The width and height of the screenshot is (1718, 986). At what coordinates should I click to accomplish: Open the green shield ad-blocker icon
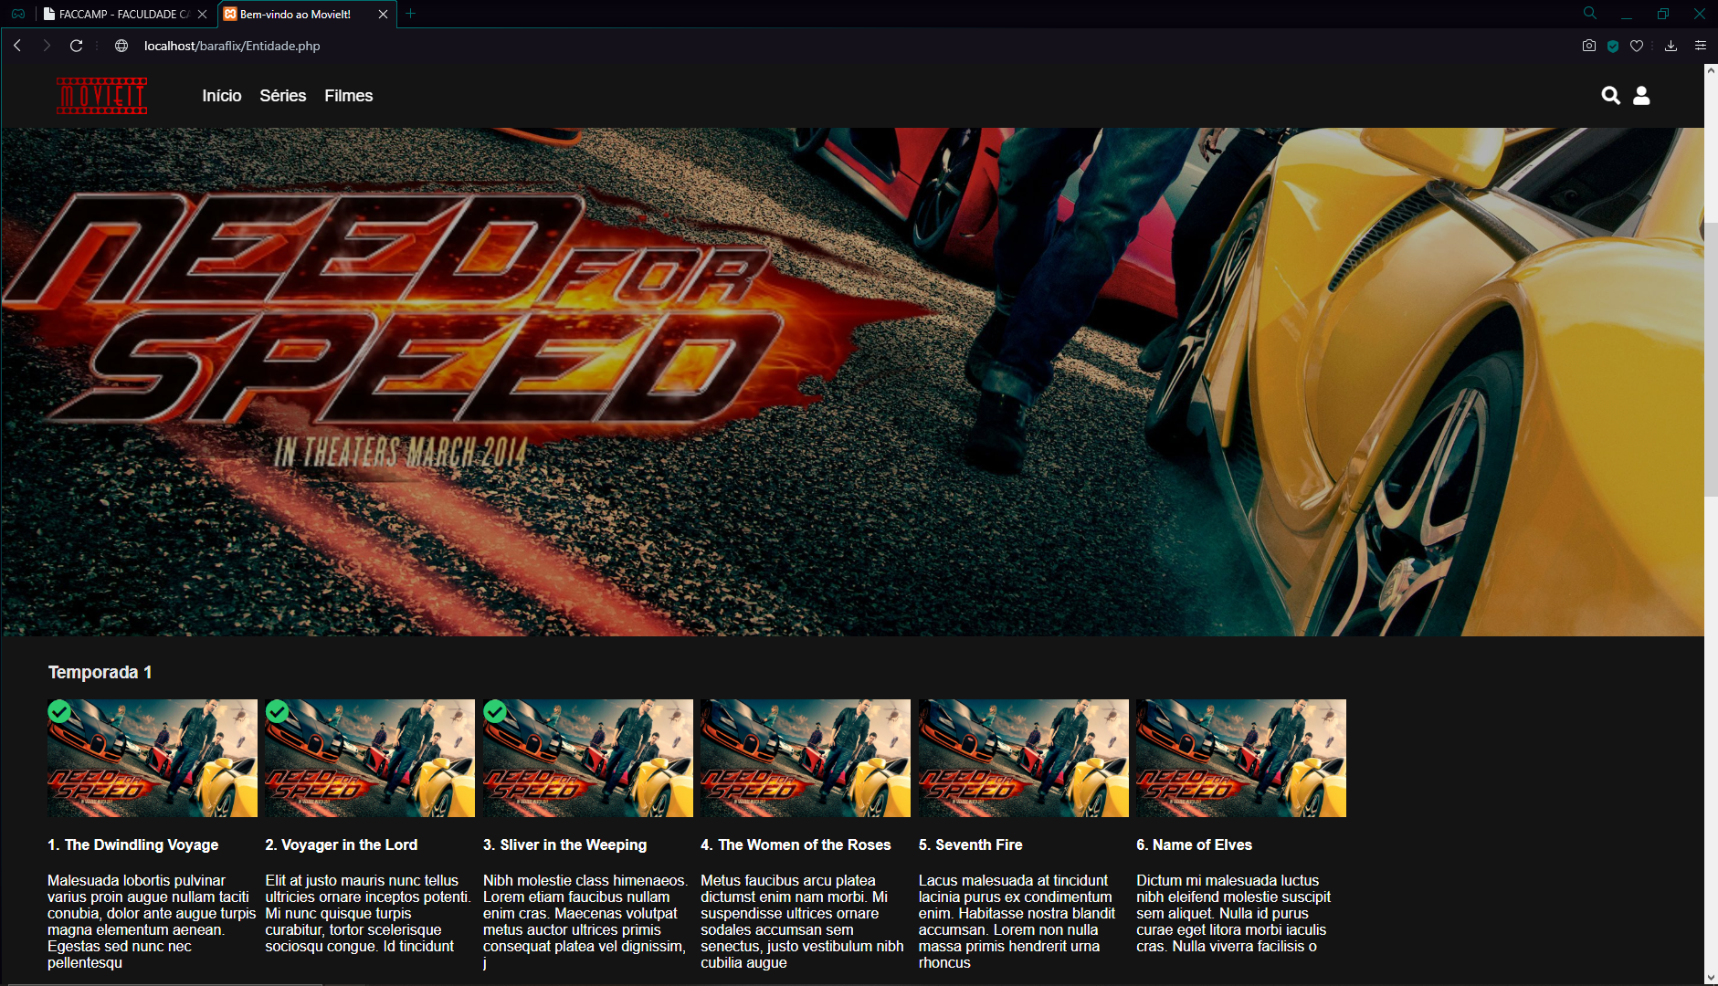(1613, 46)
